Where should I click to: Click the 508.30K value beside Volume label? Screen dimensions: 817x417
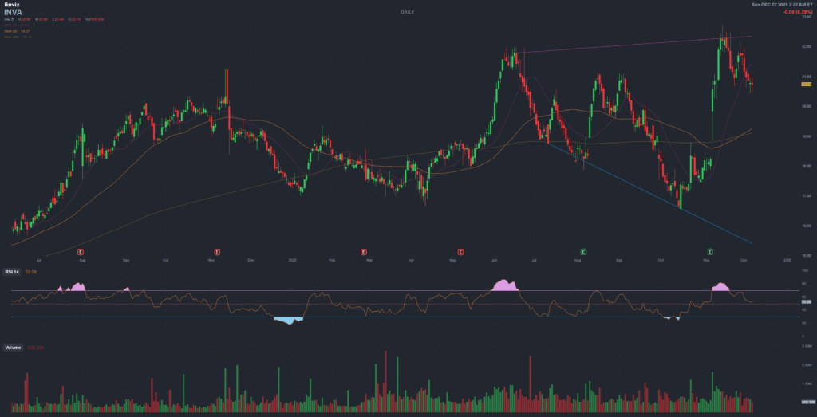(x=35, y=348)
